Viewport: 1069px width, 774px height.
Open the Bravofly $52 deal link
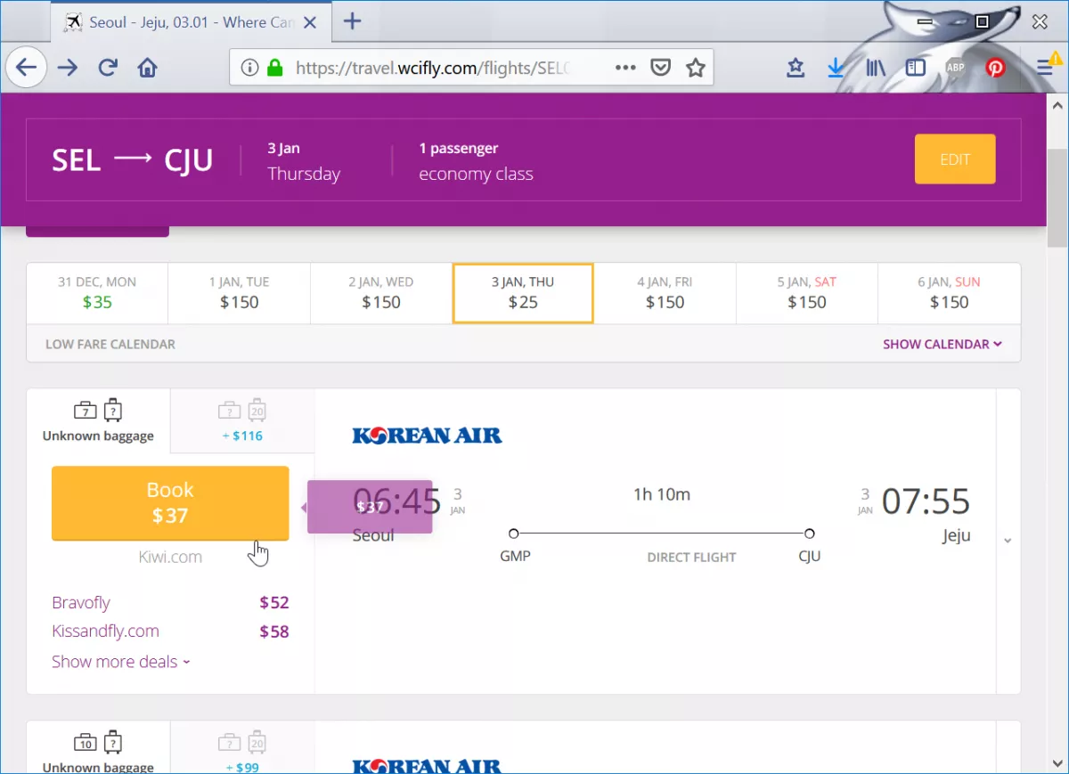[x=81, y=603]
